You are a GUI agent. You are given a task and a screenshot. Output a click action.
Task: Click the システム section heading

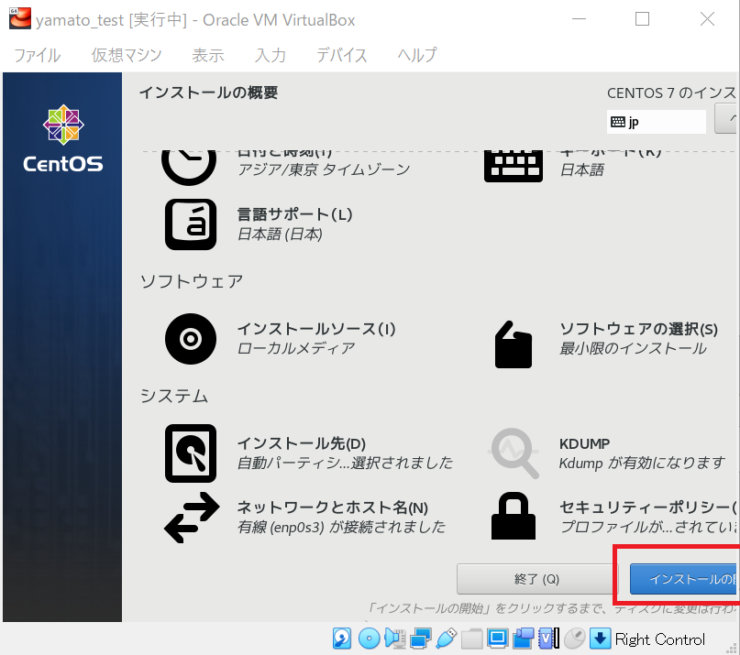point(173,396)
